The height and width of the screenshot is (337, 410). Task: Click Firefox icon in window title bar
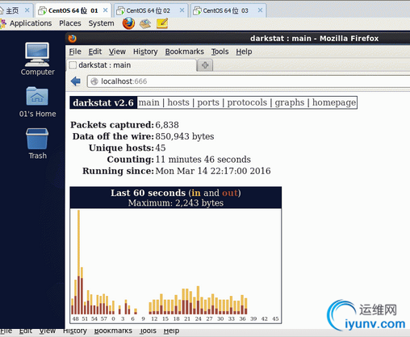coord(72,39)
